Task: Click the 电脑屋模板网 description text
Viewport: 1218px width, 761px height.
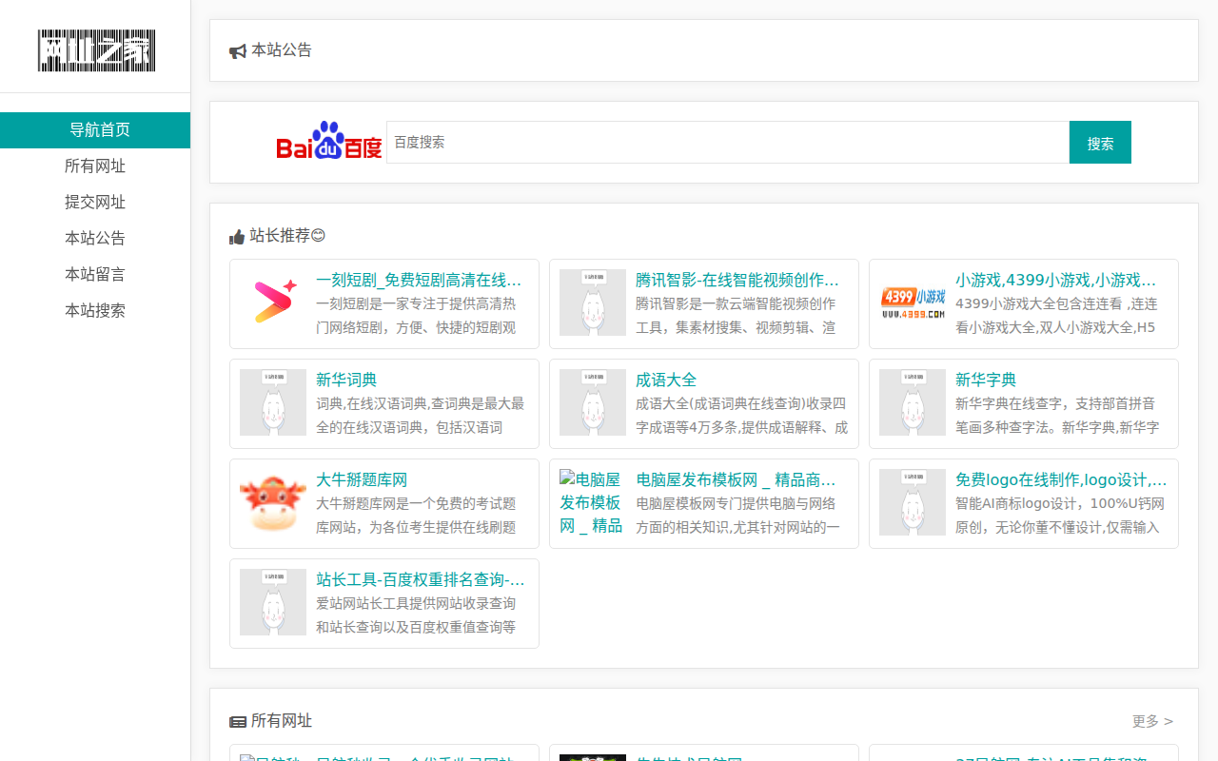Action: click(738, 516)
